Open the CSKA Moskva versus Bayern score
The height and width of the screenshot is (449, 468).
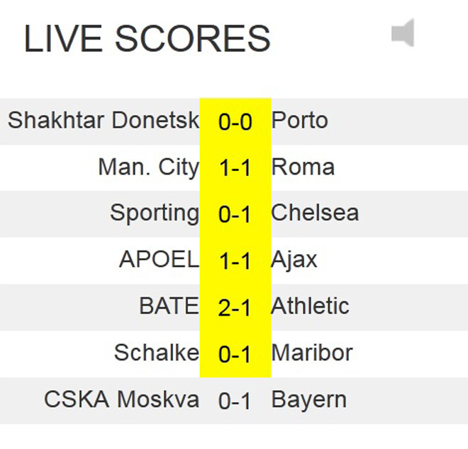235,401
